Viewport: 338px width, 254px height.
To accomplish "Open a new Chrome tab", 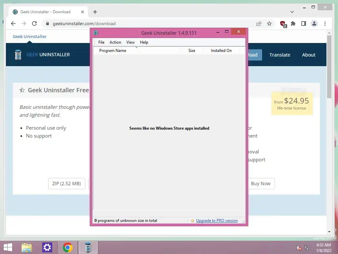I will coord(95,12).
